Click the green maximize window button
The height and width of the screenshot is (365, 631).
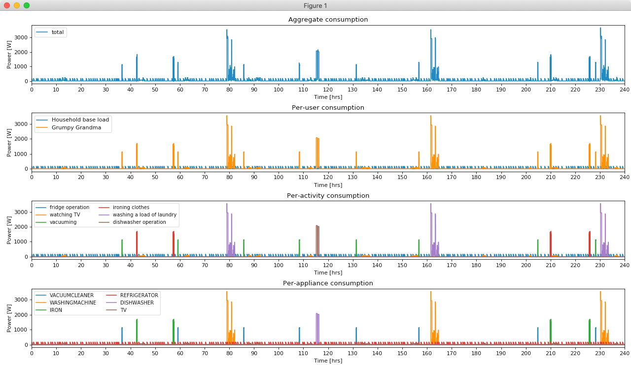click(x=27, y=5)
